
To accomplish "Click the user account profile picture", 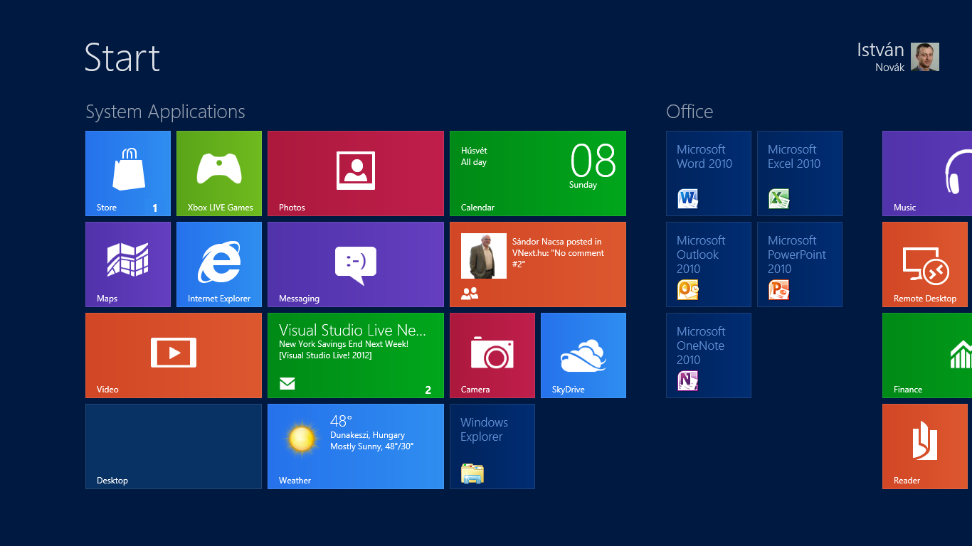I will click(925, 57).
